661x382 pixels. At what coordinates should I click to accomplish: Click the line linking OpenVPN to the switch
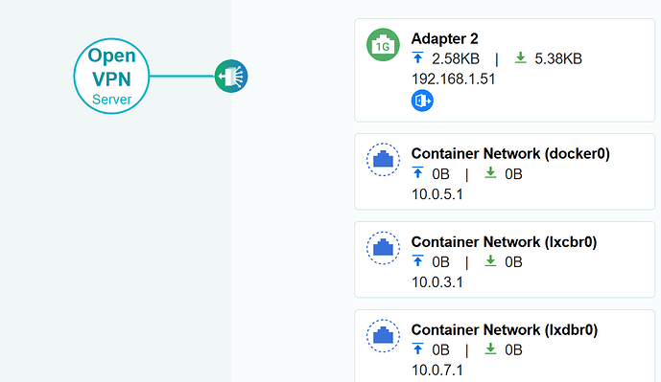tap(182, 77)
